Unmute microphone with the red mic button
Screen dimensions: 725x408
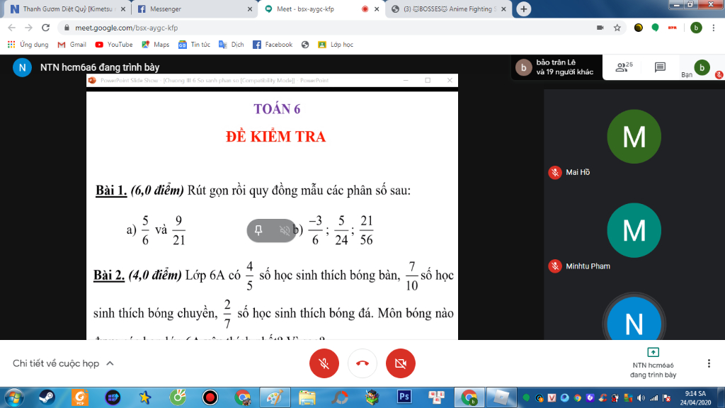click(324, 363)
